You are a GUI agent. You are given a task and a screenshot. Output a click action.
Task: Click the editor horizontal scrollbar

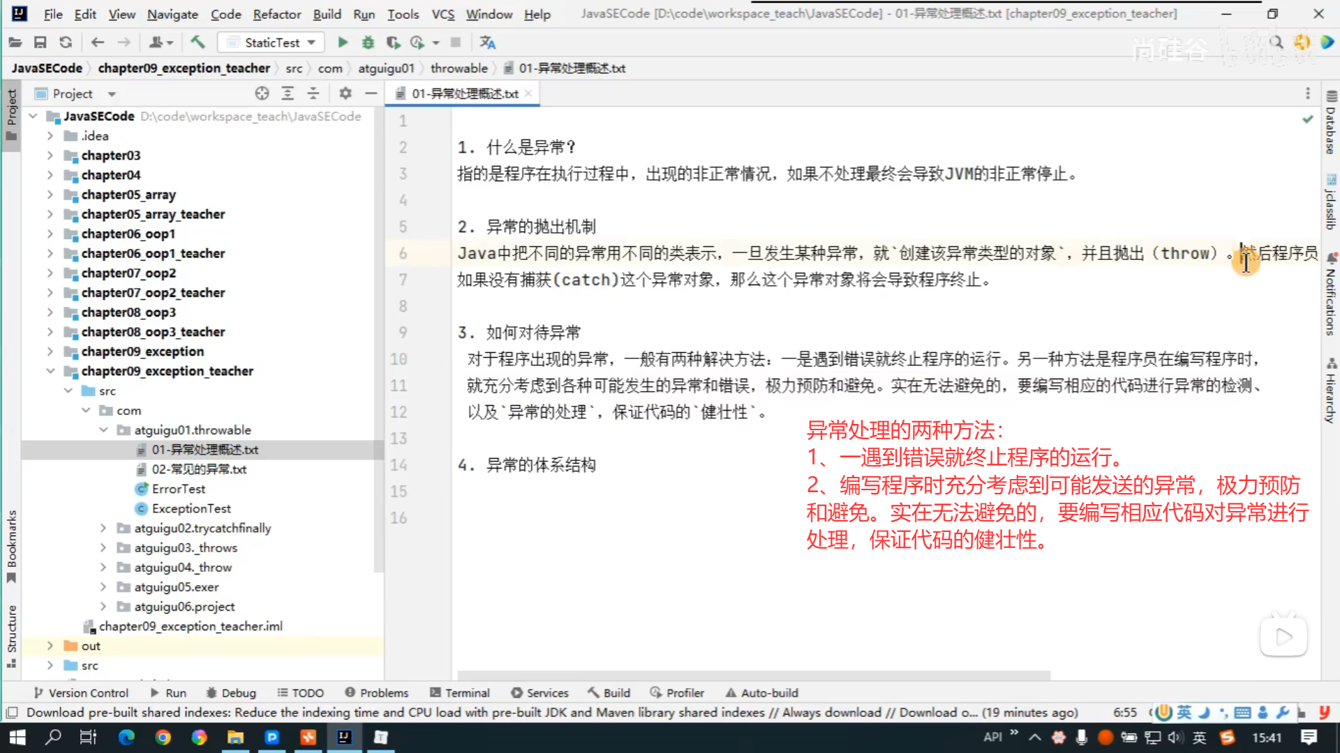click(754, 675)
